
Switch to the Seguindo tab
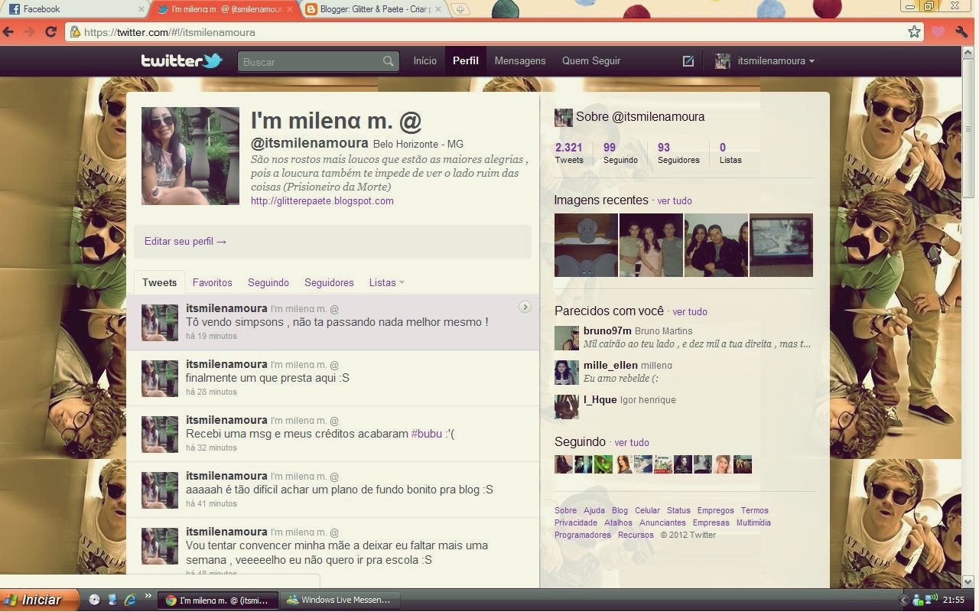[x=268, y=282]
